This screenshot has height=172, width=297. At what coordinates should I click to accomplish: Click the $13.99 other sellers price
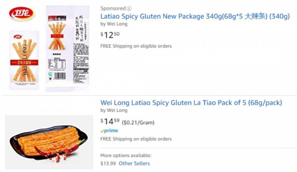click(x=108, y=163)
